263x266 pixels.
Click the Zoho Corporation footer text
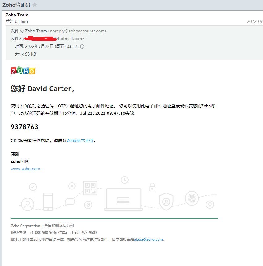25,226
